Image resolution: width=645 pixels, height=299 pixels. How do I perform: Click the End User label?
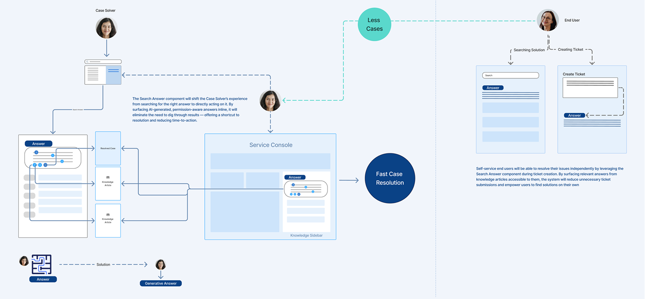point(572,20)
